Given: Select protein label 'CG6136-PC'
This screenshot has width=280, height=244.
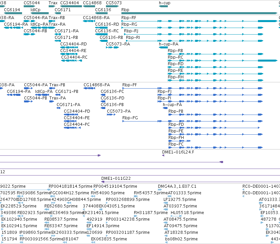Looking at the screenshot, I should [x=112, y=92].
